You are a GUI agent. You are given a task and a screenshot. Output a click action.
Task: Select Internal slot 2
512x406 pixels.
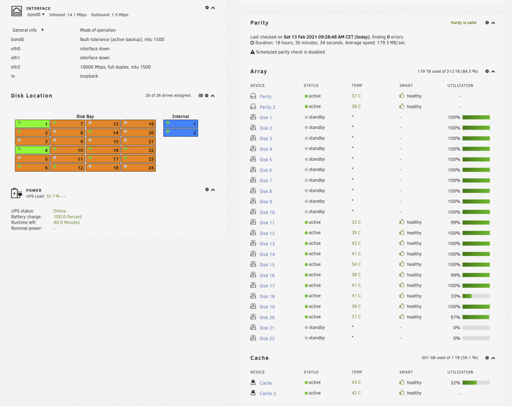181,133
